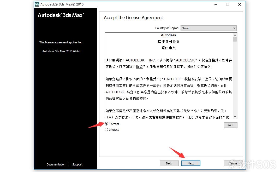Open the Country or Region dropdown
Viewport: 280px width, 172px height.
[208, 28]
